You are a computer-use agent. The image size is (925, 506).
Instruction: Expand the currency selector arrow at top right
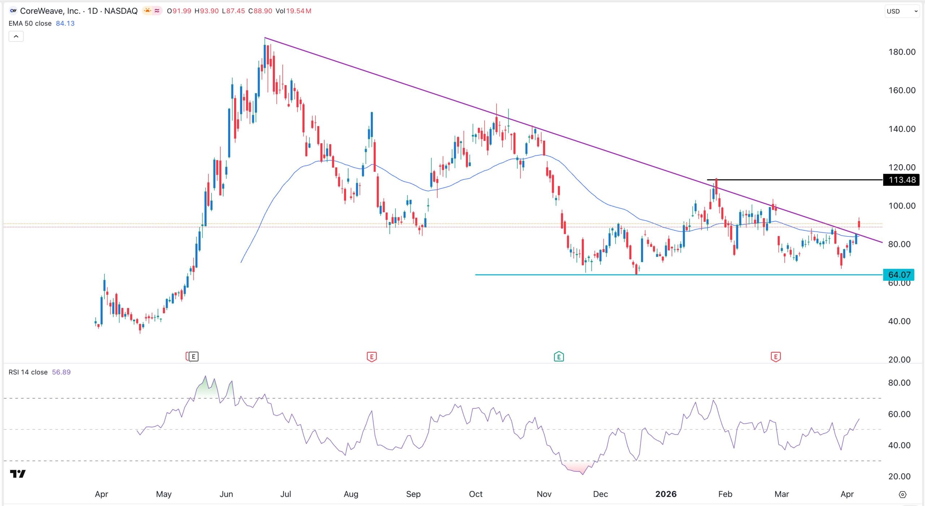coord(917,11)
